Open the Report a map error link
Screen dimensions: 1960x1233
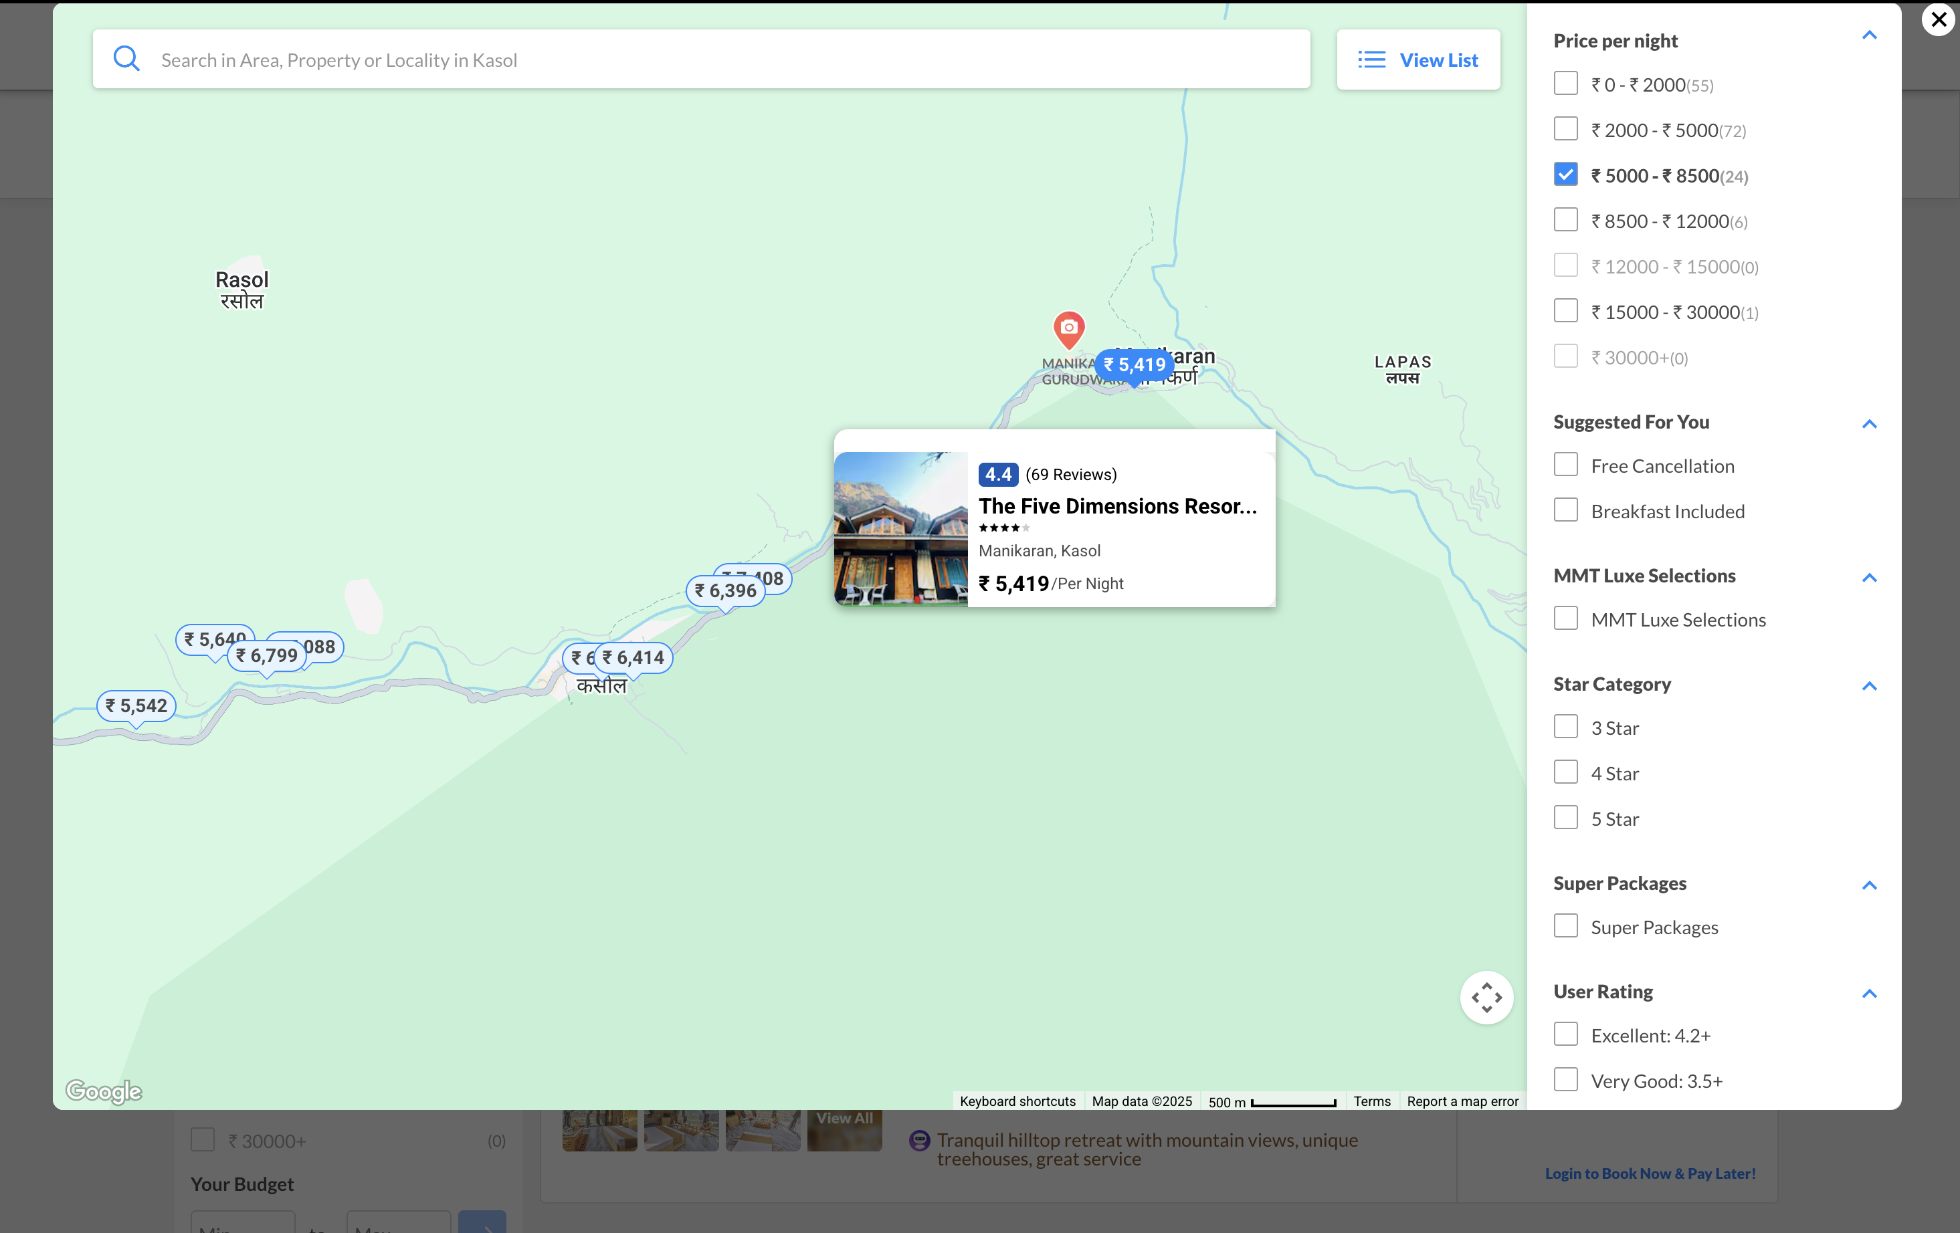[1462, 1101]
